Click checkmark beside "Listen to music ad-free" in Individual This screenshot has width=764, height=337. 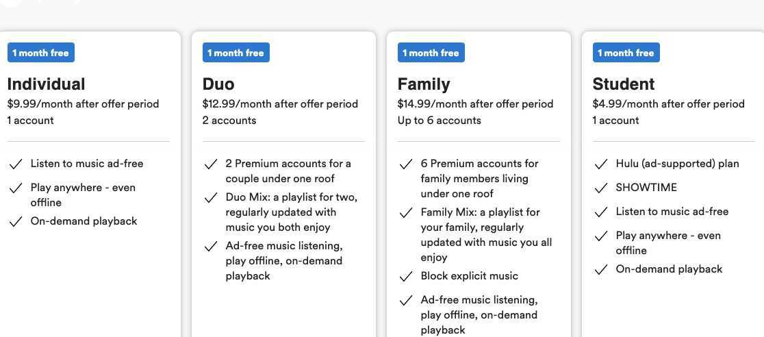tap(16, 164)
